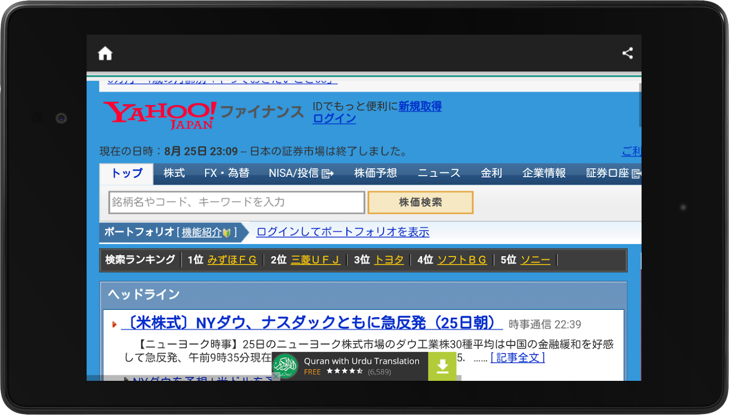Open the みずほFG ranking link

(x=232, y=260)
